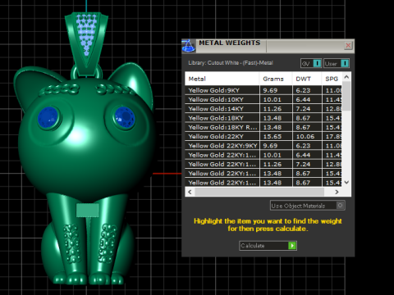This screenshot has width=394, height=295.
Task: Close the Metal Weights dialog
Action: click(x=348, y=45)
